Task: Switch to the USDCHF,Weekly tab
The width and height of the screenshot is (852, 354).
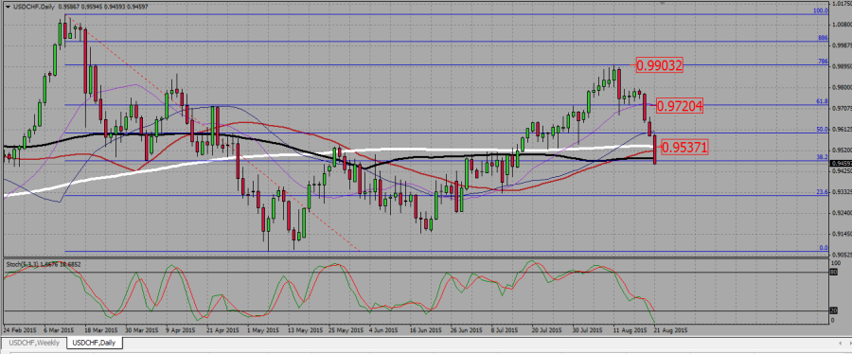Action: tap(34, 344)
